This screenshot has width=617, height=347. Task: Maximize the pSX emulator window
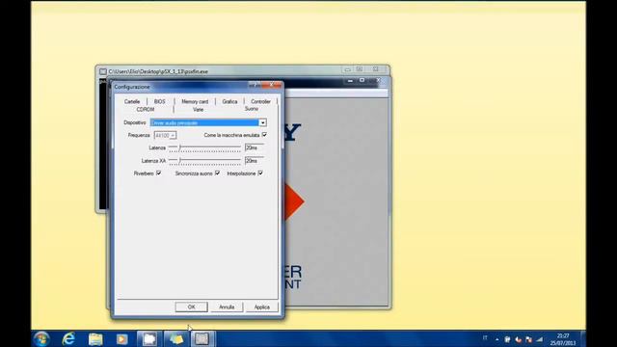362,80
